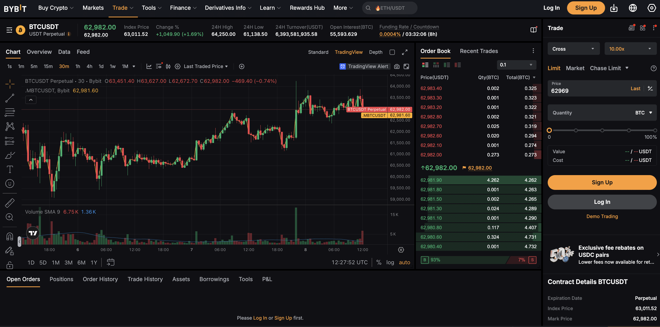The image size is (660, 327).
Task: Set price to Last traded price
Action: 635,89
